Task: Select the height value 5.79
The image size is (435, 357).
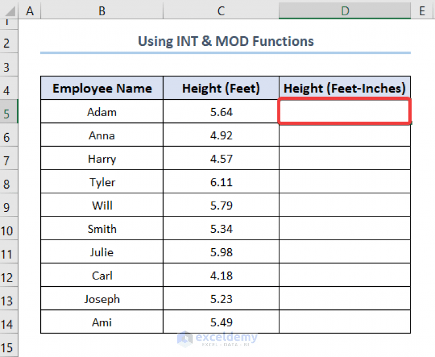Action: [221, 205]
